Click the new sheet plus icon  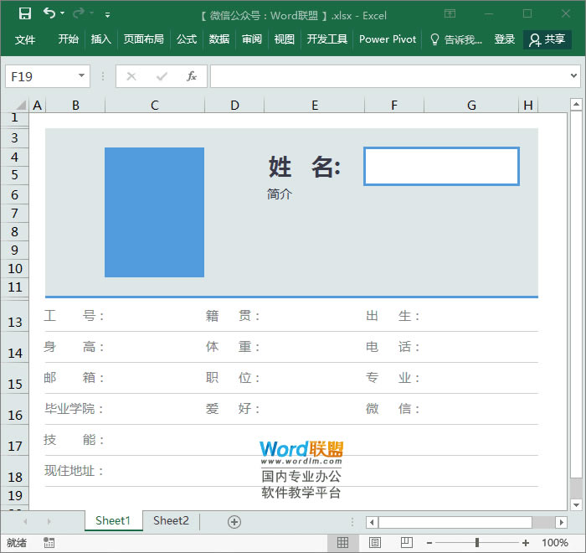pos(234,521)
